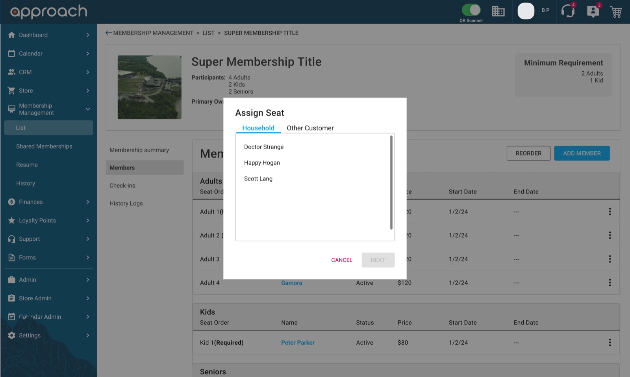Click the household list scrollbar
Viewport: 630px width, 377px height.
pos(391,182)
